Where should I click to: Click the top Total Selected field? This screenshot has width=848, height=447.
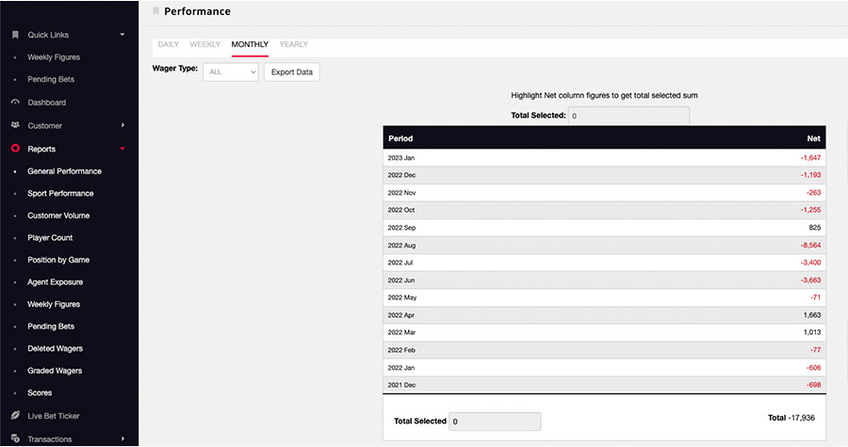[x=628, y=116]
